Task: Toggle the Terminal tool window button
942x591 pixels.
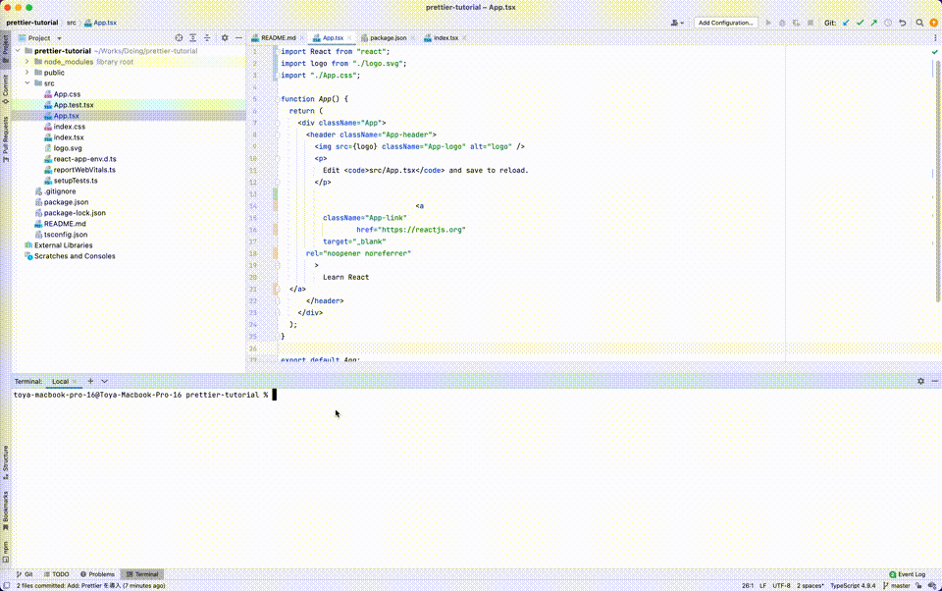Action: point(144,574)
